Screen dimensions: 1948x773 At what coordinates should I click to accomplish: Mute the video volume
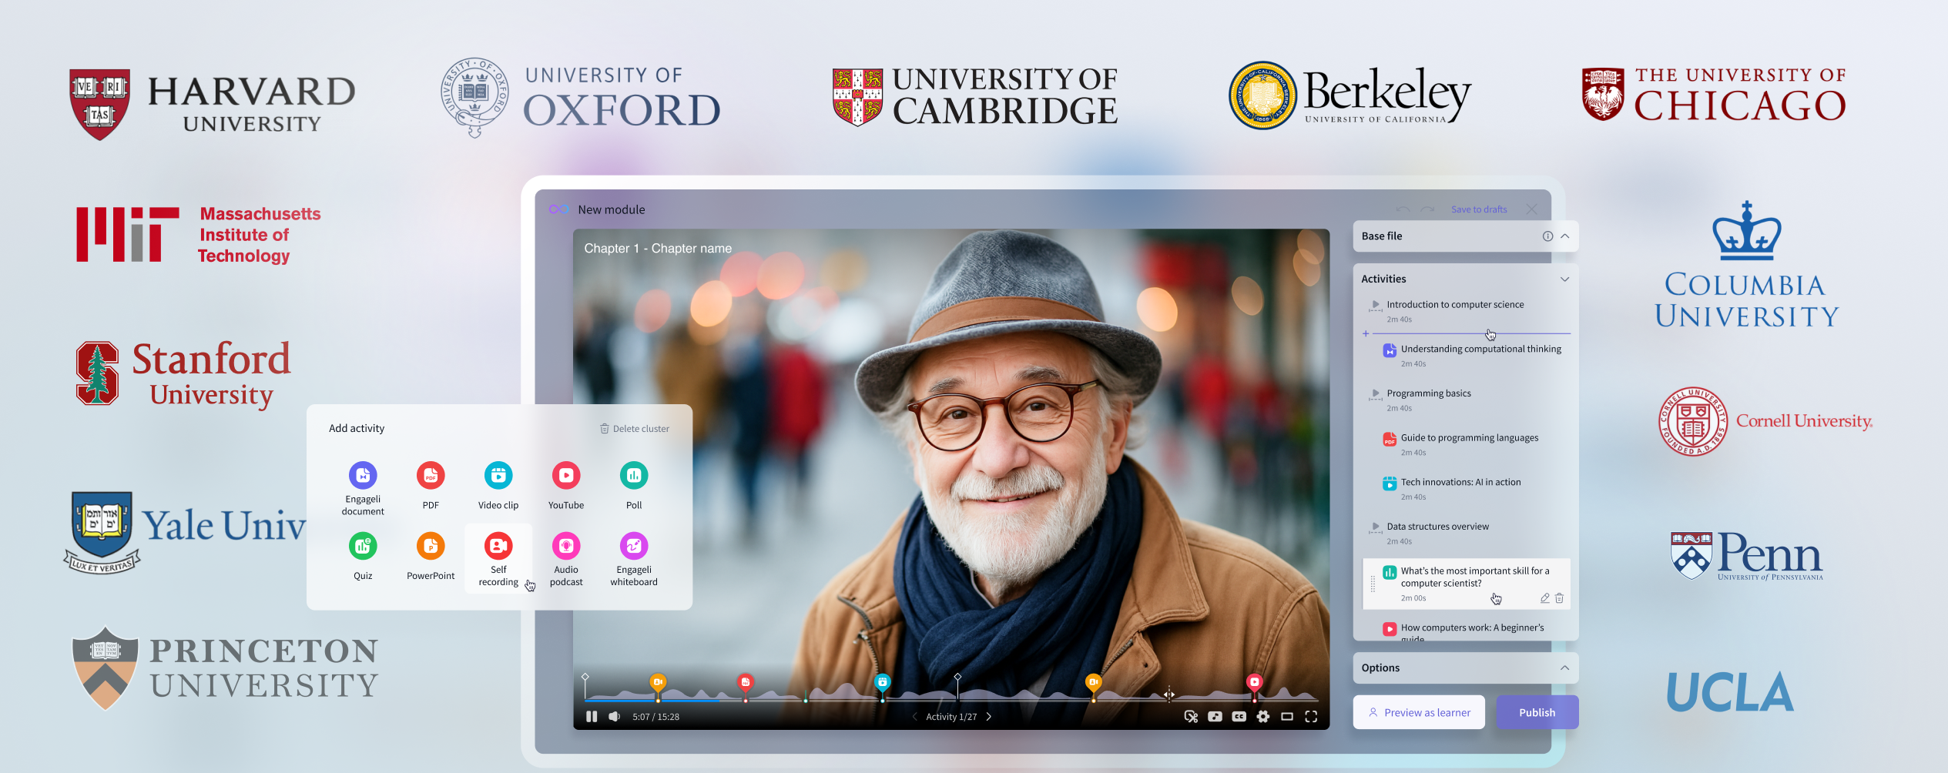tap(614, 717)
